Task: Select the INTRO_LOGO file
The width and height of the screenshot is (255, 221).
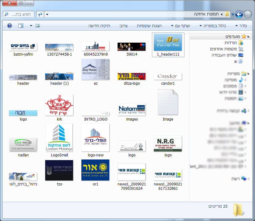Action: [x=96, y=116]
